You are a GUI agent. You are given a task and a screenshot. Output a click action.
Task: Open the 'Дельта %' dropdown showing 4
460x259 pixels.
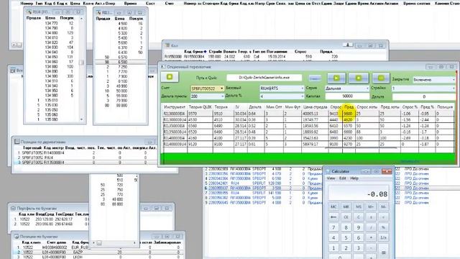coord(302,96)
